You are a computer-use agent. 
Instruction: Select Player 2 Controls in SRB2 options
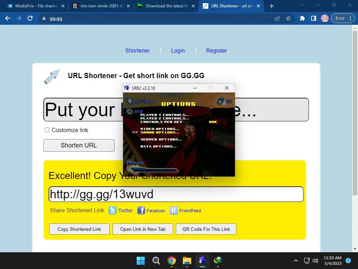click(165, 118)
